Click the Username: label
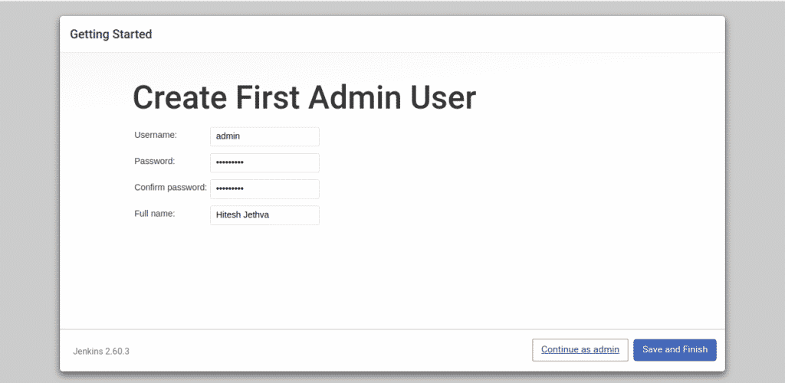Viewport: 785px width, 383px height. pos(156,135)
